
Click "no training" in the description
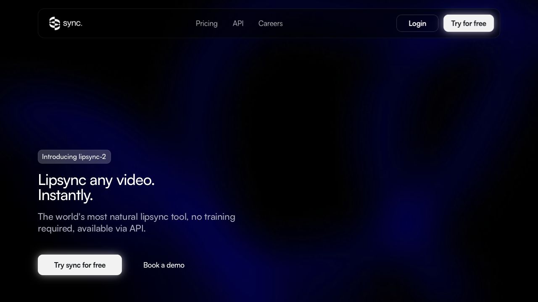[213, 217]
